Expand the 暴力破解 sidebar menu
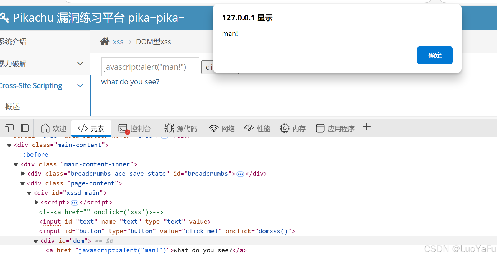 point(44,64)
